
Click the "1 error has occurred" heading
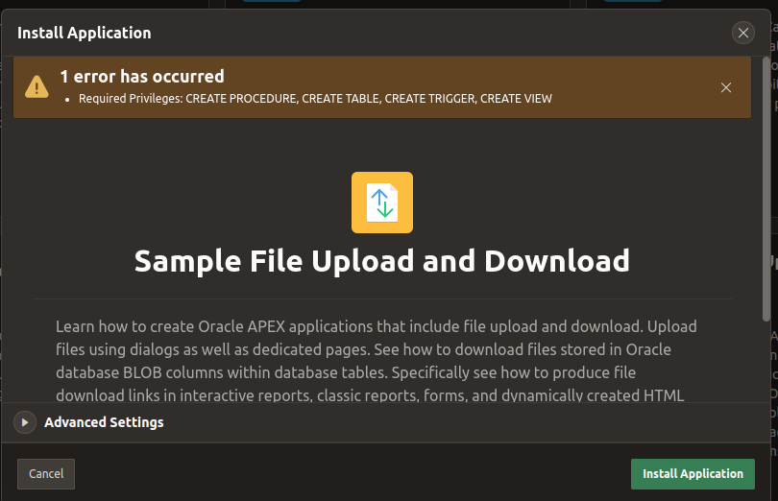click(142, 76)
